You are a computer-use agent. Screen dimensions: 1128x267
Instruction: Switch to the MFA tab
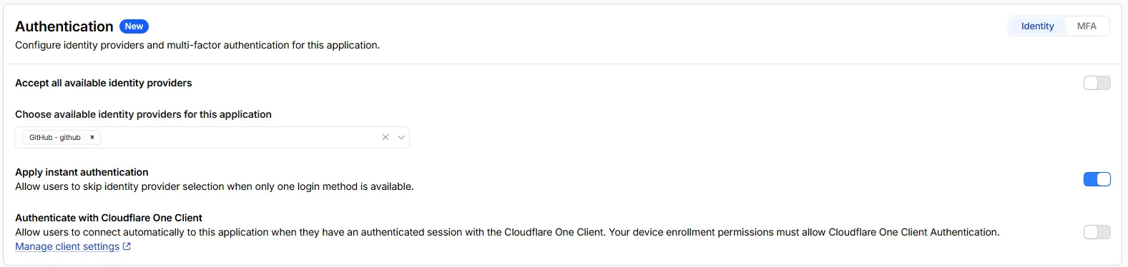1087,26
